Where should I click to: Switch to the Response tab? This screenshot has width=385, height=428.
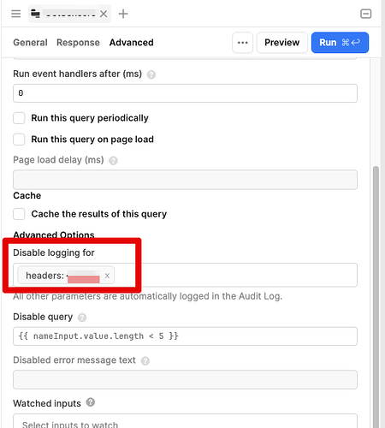point(78,43)
